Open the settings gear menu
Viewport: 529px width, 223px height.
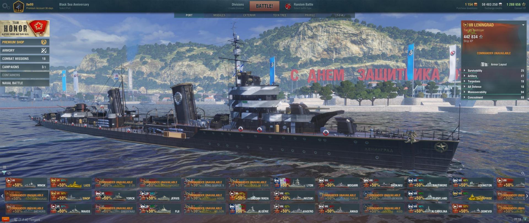coord(6,6)
